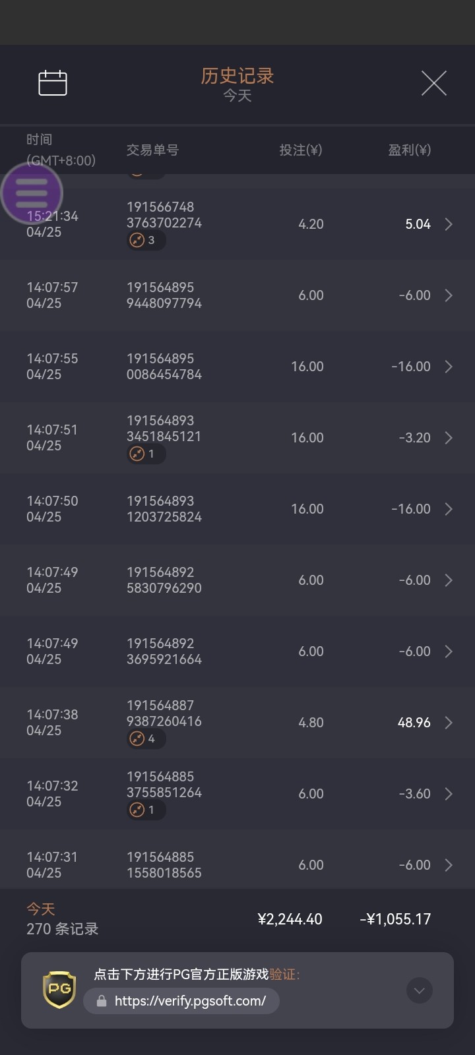Click the PG shield logo
This screenshot has width=475, height=1055.
(59, 990)
